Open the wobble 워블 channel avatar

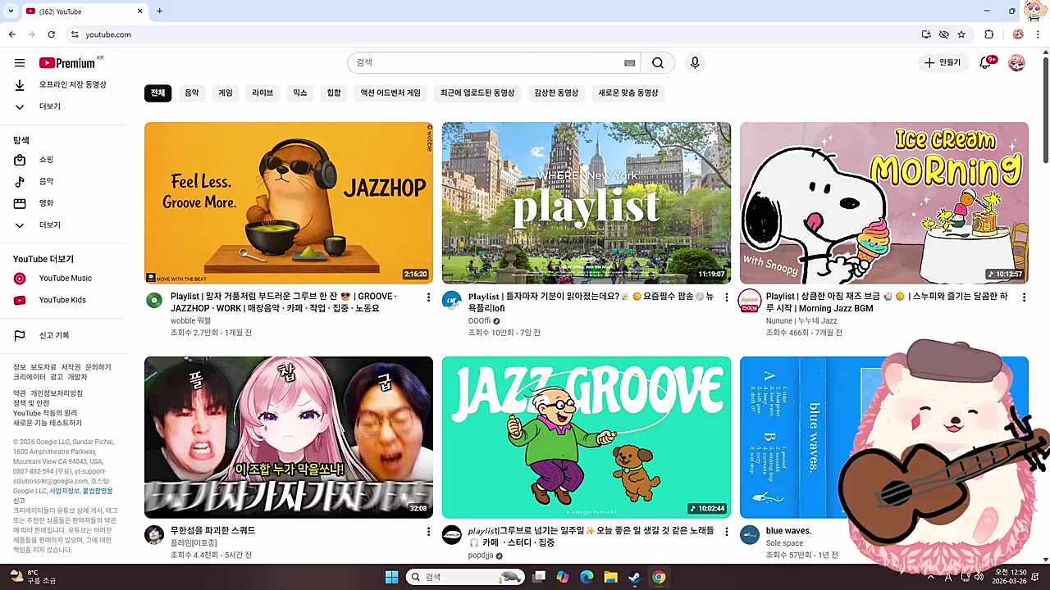[154, 300]
